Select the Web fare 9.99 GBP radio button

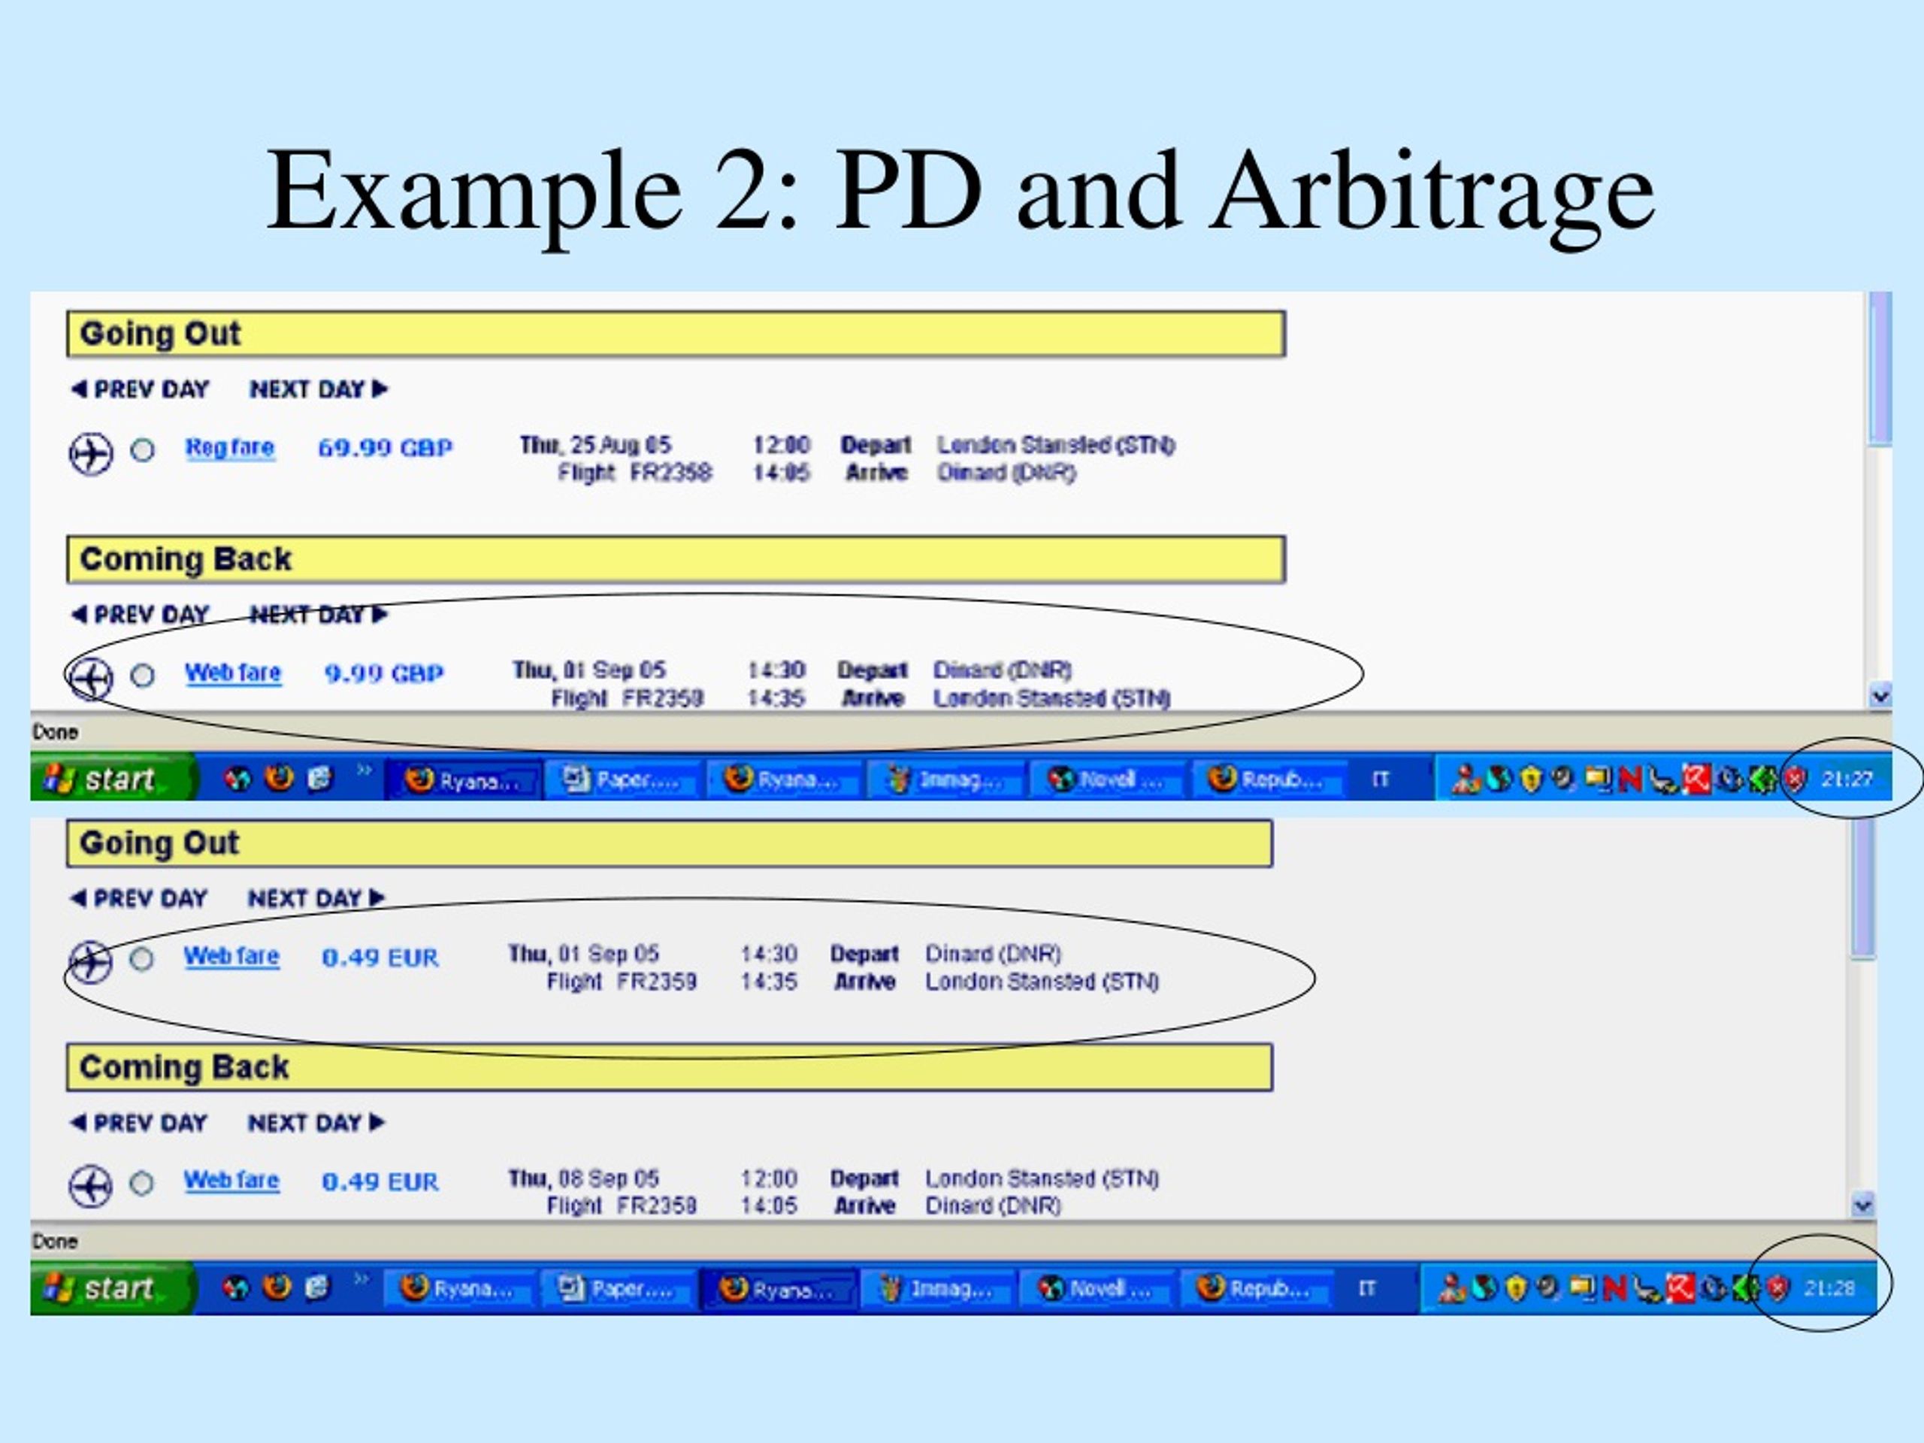(143, 676)
